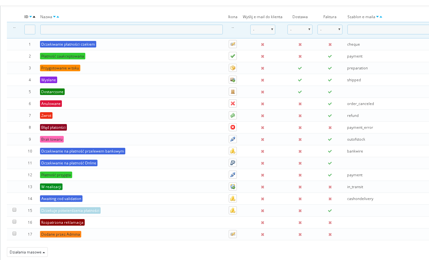Toggle e-mail status for Wysłane row
Image resolution: width=429 pixels, height=260 pixels.
pyautogui.click(x=262, y=80)
